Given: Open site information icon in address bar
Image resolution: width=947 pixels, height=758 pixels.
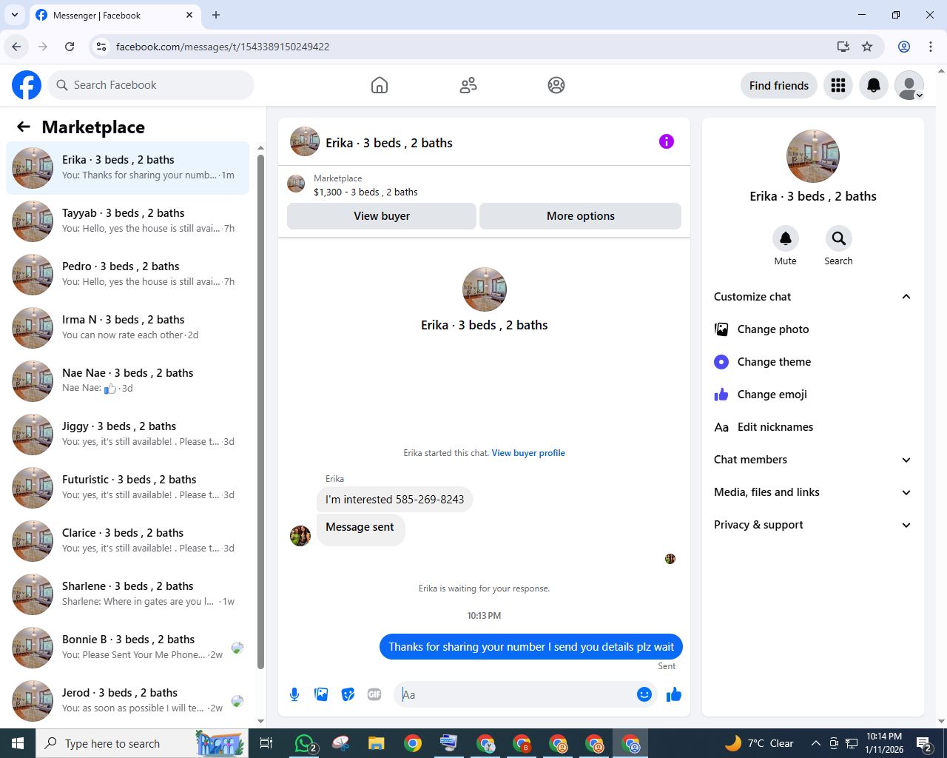Looking at the screenshot, I should coord(102,47).
